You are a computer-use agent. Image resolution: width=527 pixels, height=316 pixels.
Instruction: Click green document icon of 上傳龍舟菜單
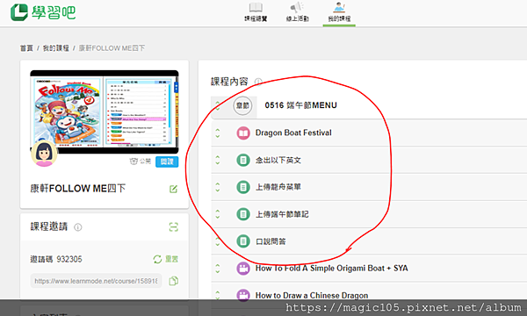243,187
